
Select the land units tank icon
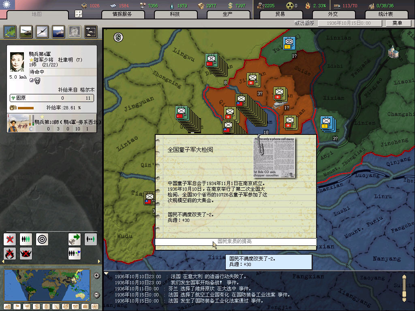point(26,31)
